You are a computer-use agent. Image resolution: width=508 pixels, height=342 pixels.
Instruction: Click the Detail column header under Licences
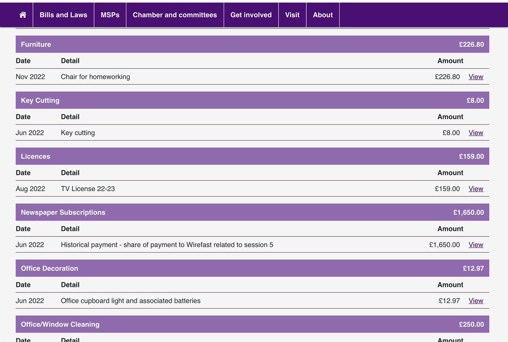[x=70, y=173]
